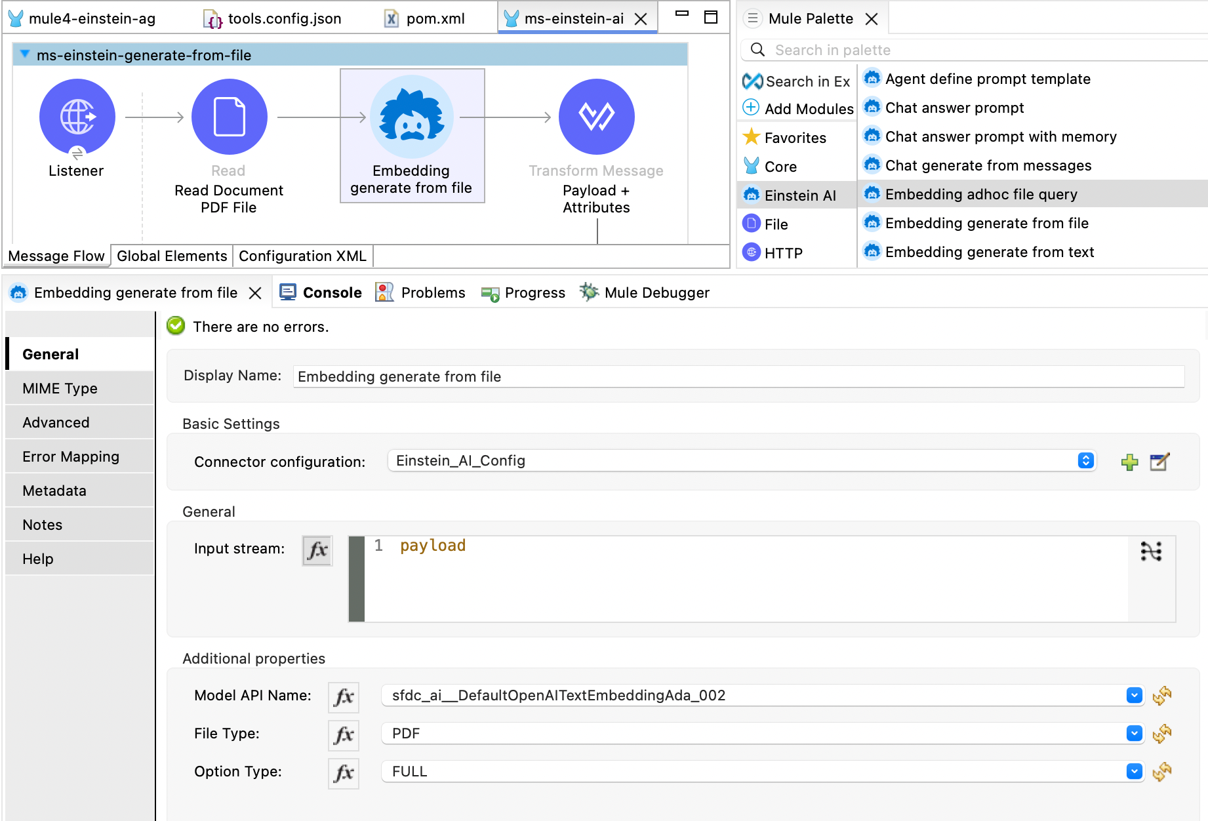Open the pom.xml editor tab
This screenshot has height=821, width=1208.
click(424, 18)
